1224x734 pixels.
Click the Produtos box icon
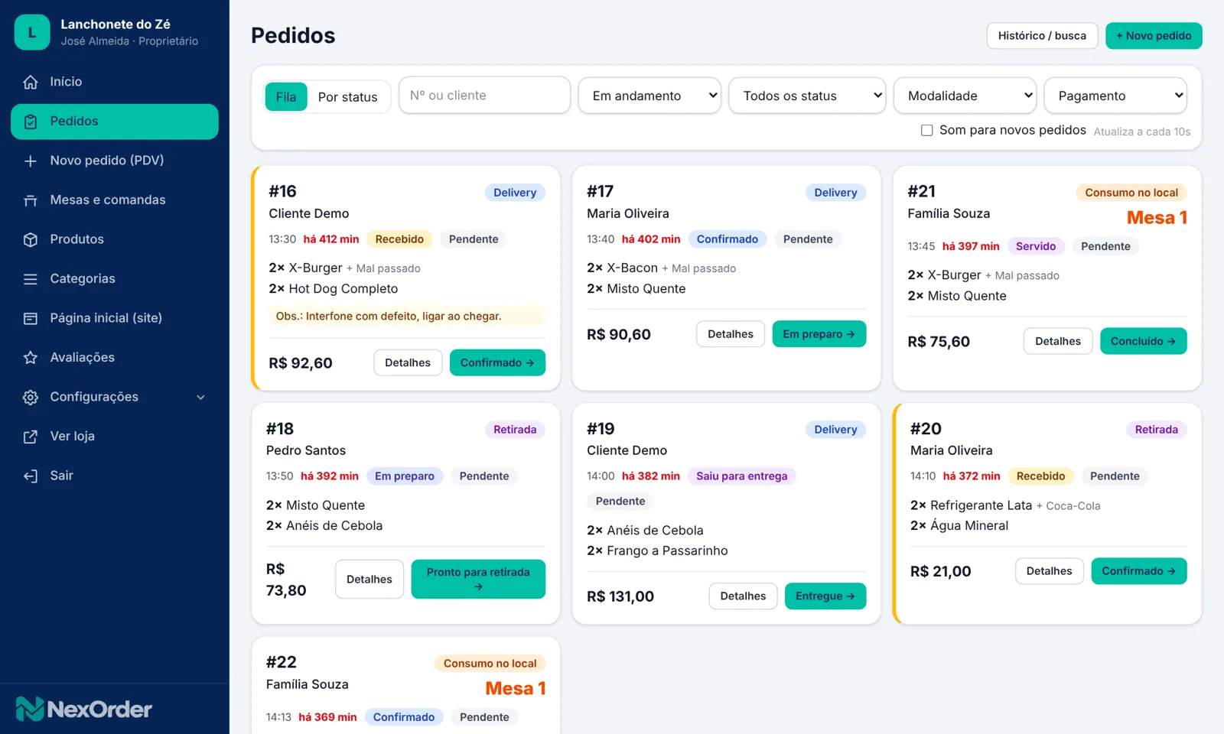(31, 239)
